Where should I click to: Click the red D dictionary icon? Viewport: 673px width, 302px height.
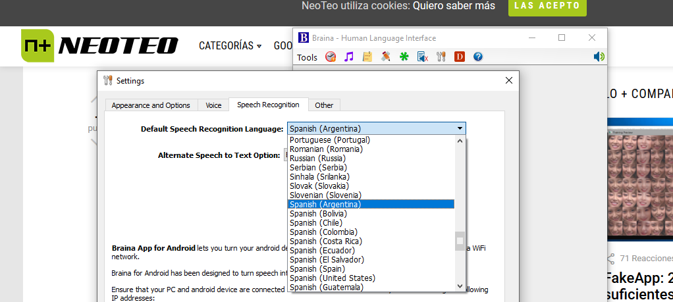pyautogui.click(x=460, y=57)
